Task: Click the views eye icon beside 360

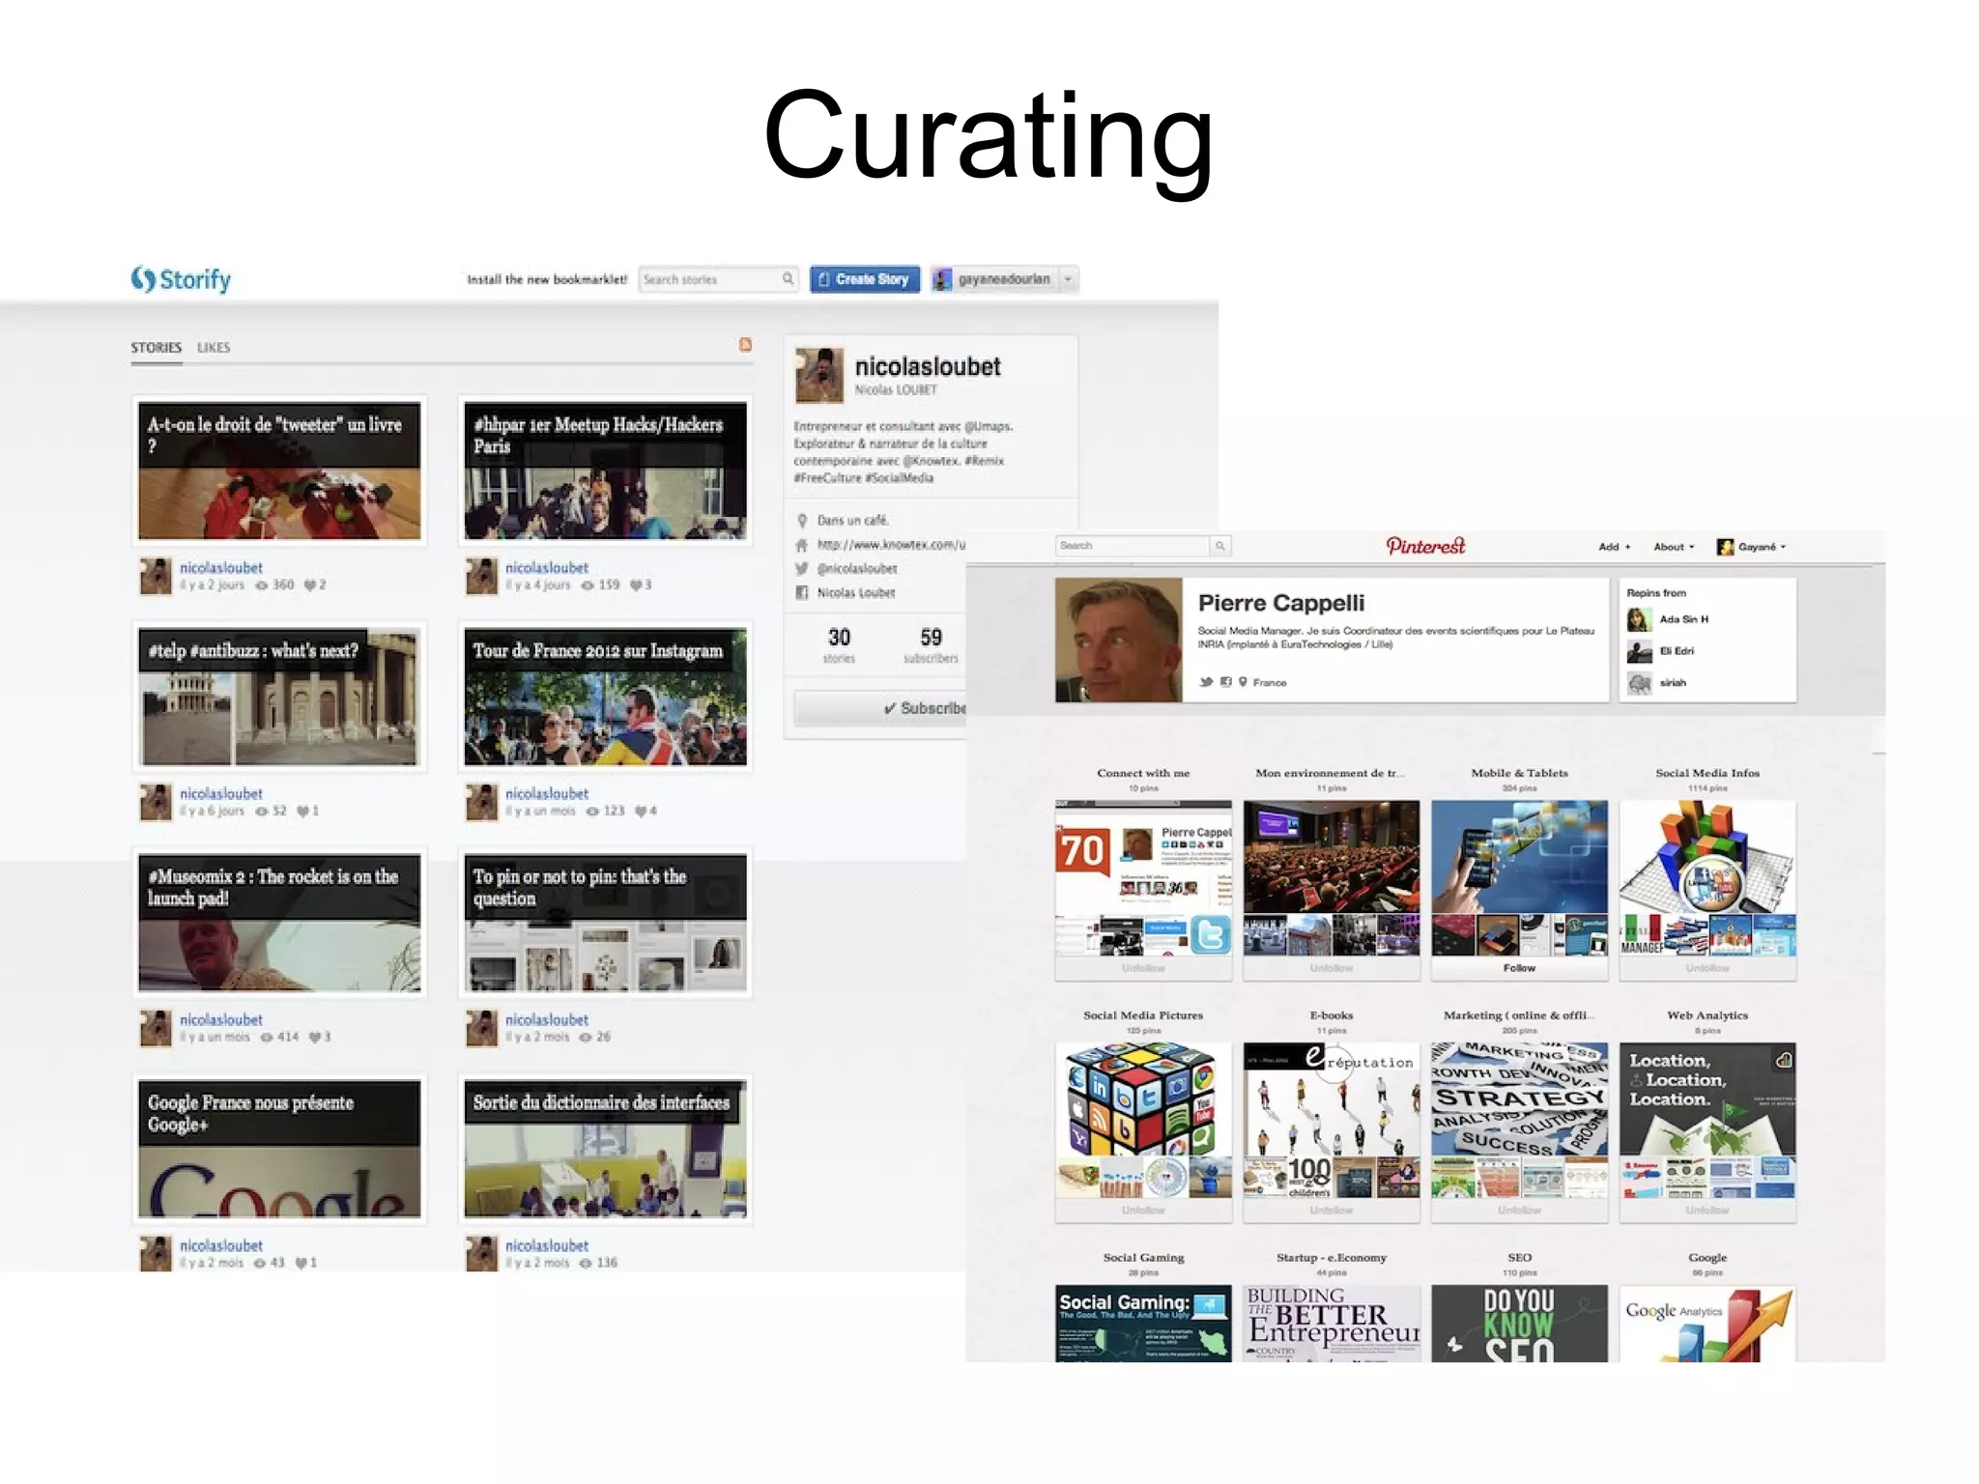Action: [262, 585]
